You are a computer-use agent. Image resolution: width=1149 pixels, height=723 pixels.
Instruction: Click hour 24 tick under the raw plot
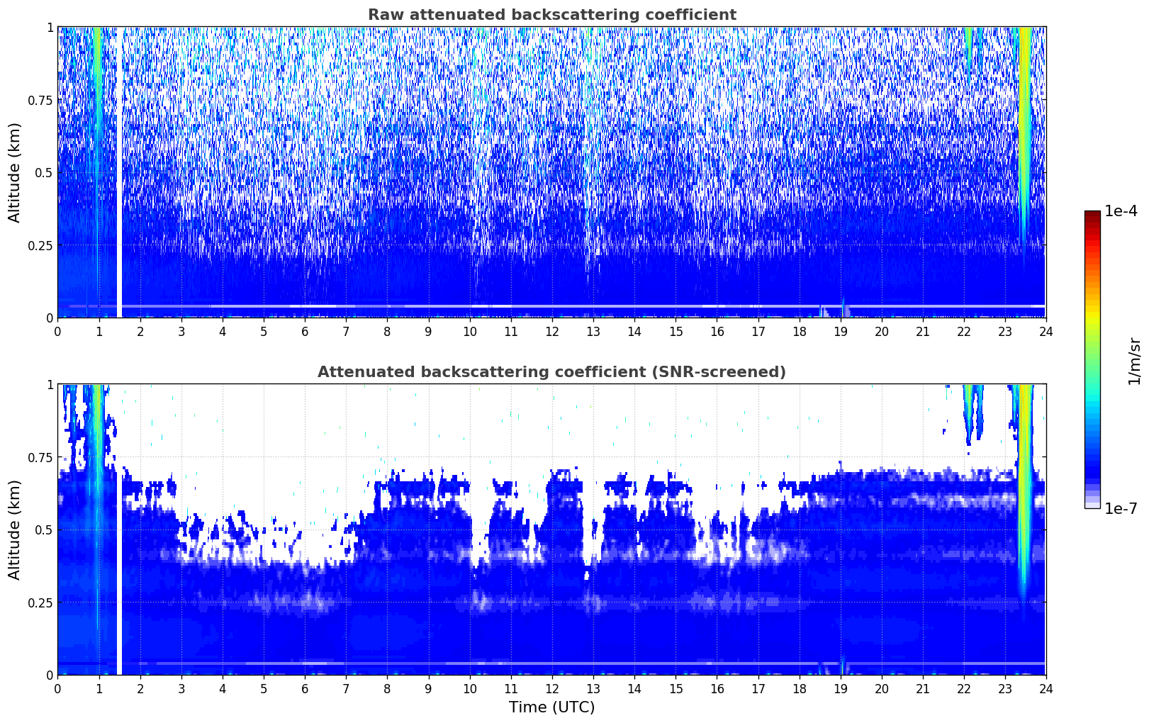tap(1046, 331)
